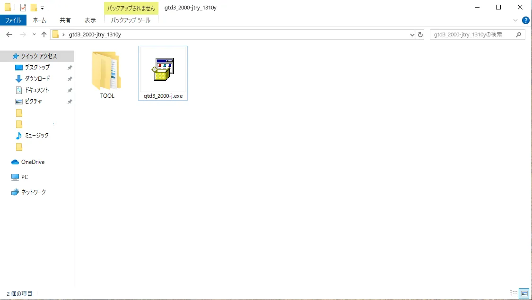Click the folder search input box

click(473, 34)
